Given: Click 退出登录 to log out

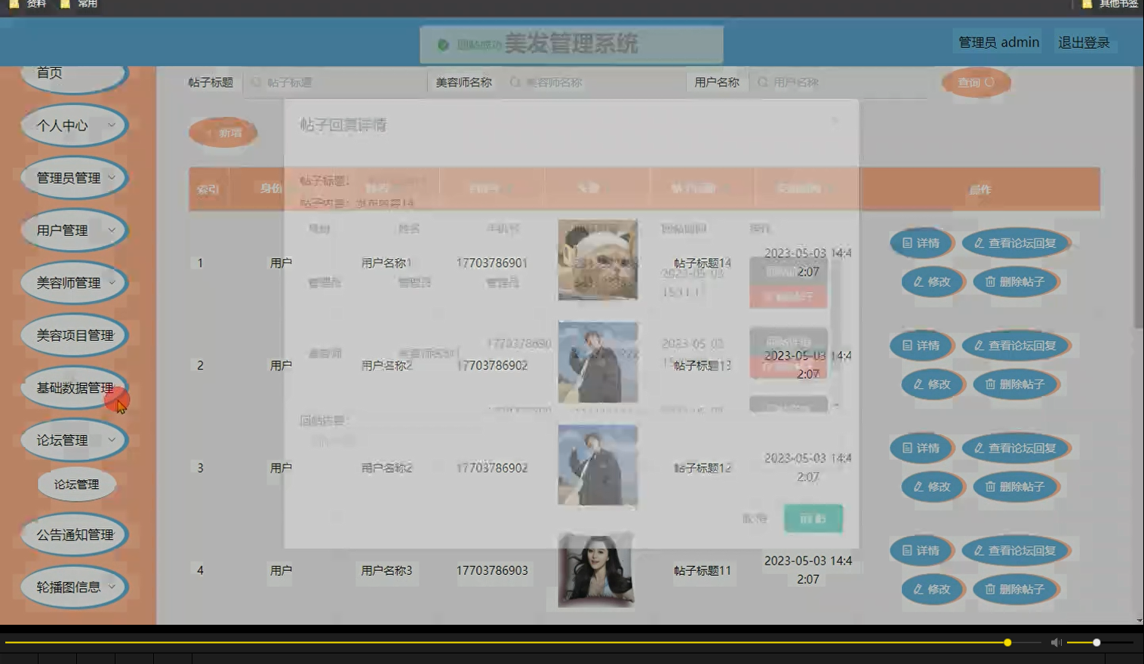Looking at the screenshot, I should [x=1084, y=41].
